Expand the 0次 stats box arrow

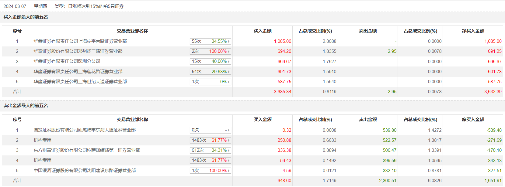coord(229,130)
